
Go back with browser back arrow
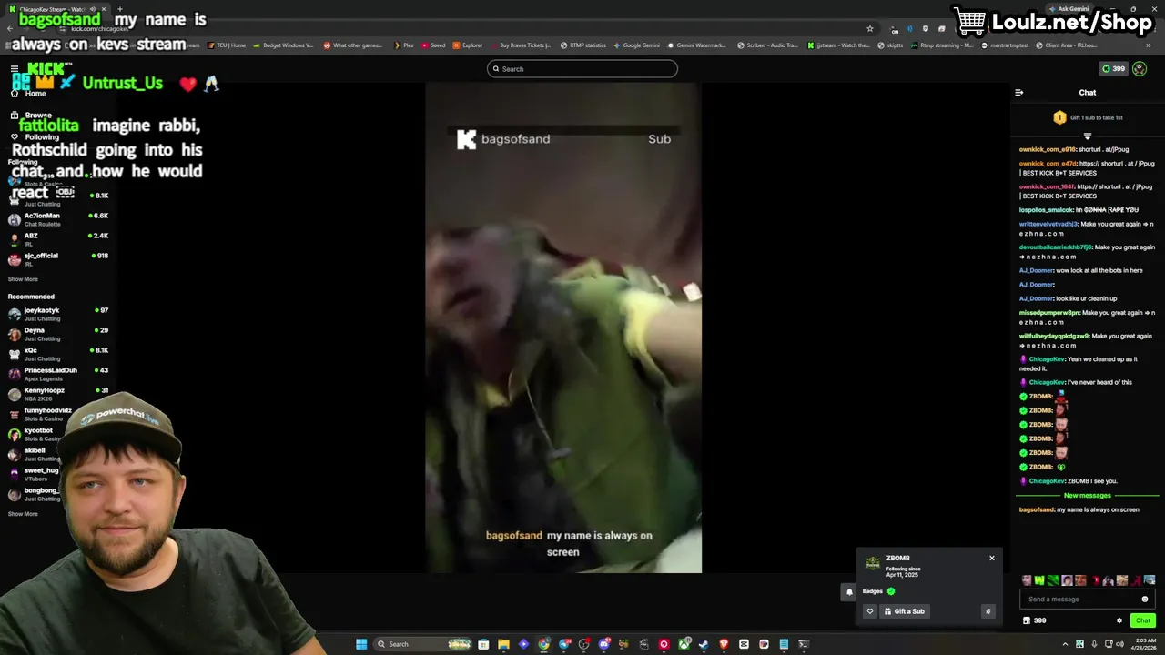click(x=10, y=28)
